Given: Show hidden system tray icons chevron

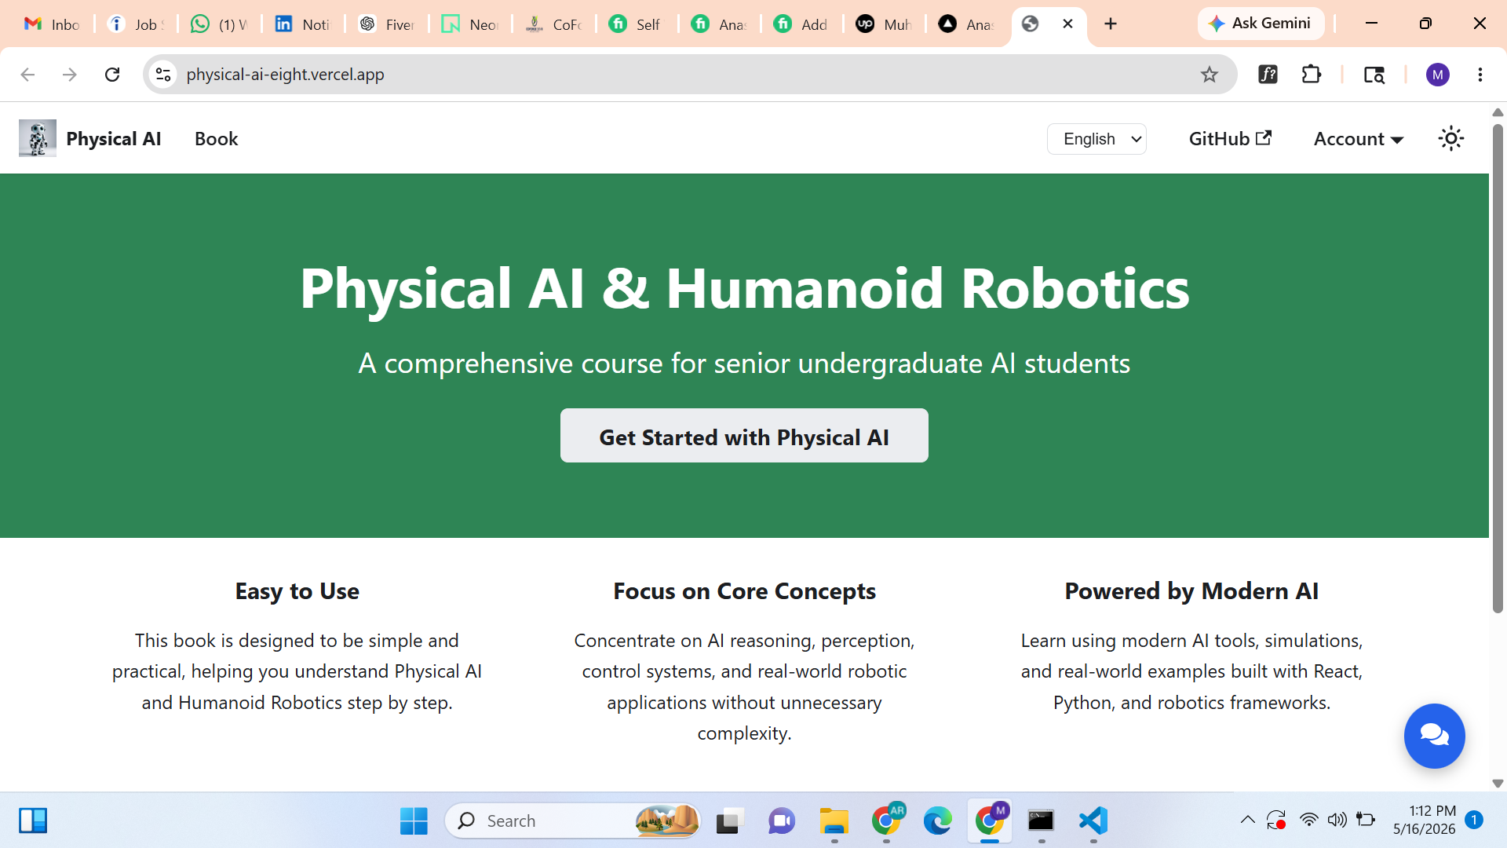Looking at the screenshot, I should pyautogui.click(x=1247, y=821).
